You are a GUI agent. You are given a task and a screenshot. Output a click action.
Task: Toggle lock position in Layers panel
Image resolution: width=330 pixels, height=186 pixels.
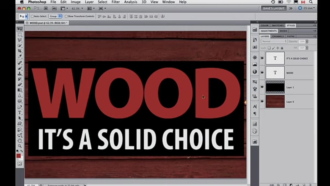pos(278,48)
